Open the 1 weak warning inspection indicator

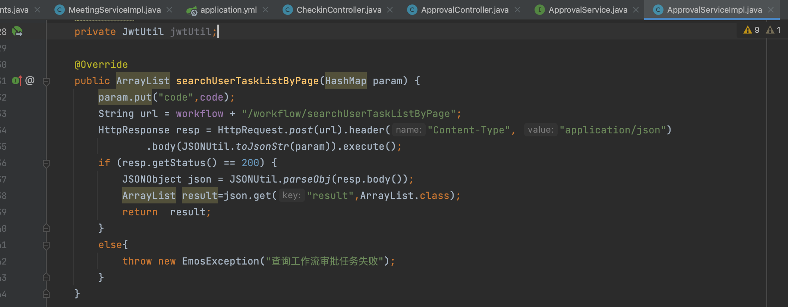(x=773, y=30)
